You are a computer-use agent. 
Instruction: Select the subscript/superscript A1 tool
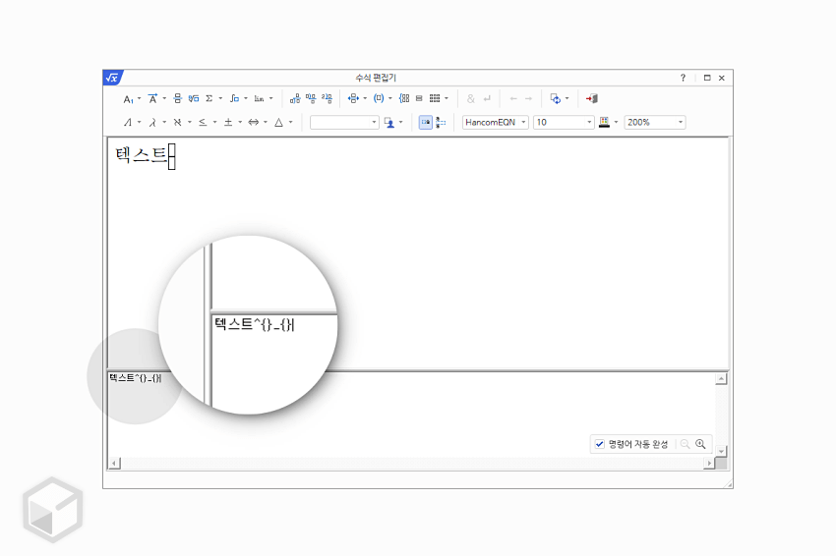pyautogui.click(x=129, y=99)
